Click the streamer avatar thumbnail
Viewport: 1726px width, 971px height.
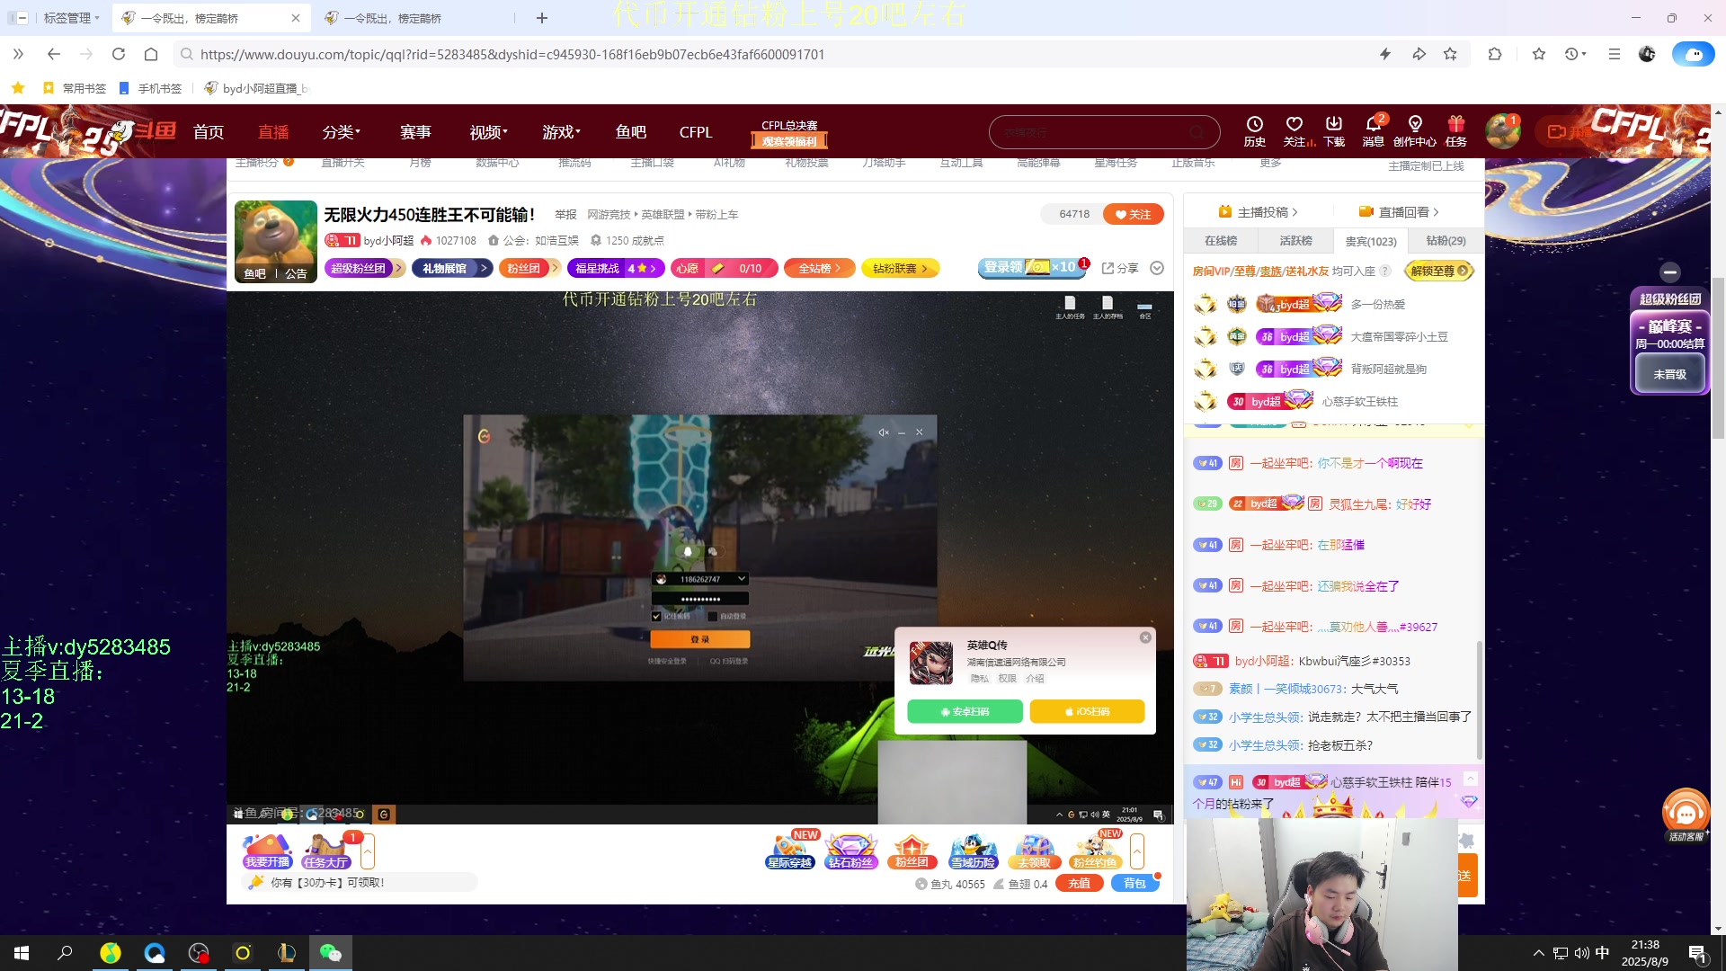(275, 241)
